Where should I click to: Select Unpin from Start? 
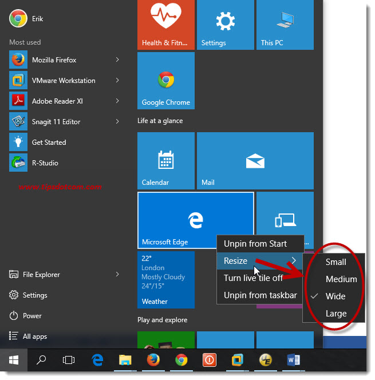point(255,244)
